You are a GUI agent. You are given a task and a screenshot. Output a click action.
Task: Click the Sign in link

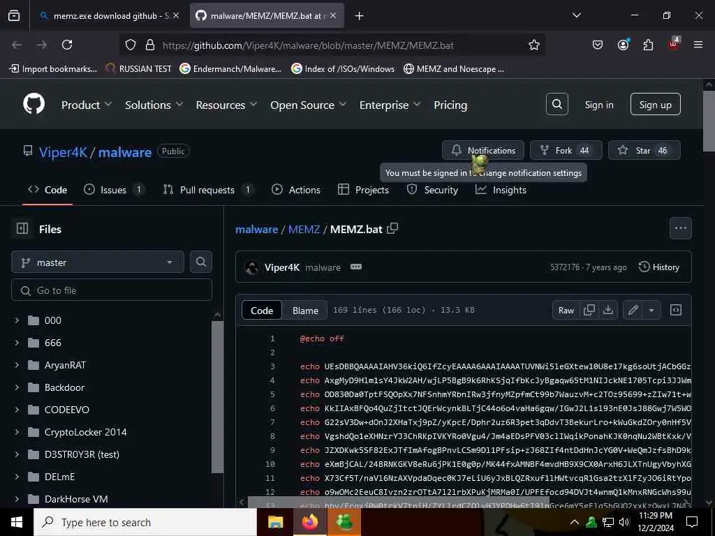(598, 105)
